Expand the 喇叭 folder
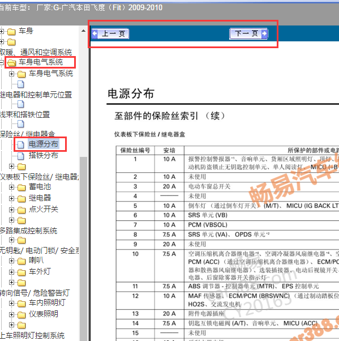This screenshot has width=339, height=341. point(11,261)
